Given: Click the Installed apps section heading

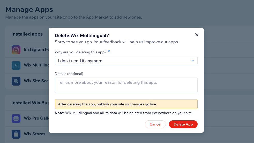Looking at the screenshot, I should coord(27,34).
